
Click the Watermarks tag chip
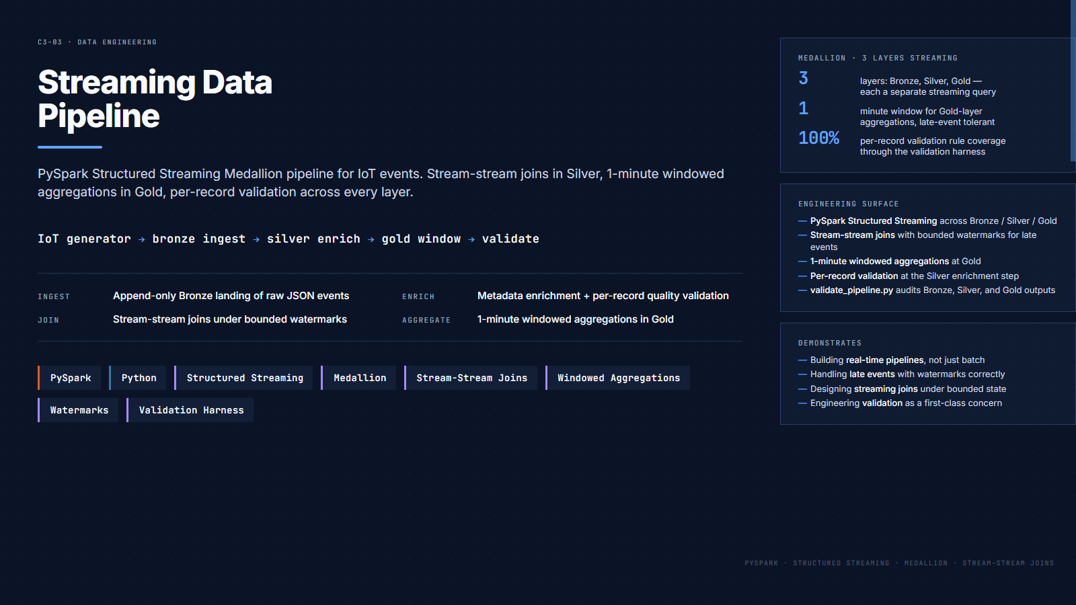click(78, 410)
